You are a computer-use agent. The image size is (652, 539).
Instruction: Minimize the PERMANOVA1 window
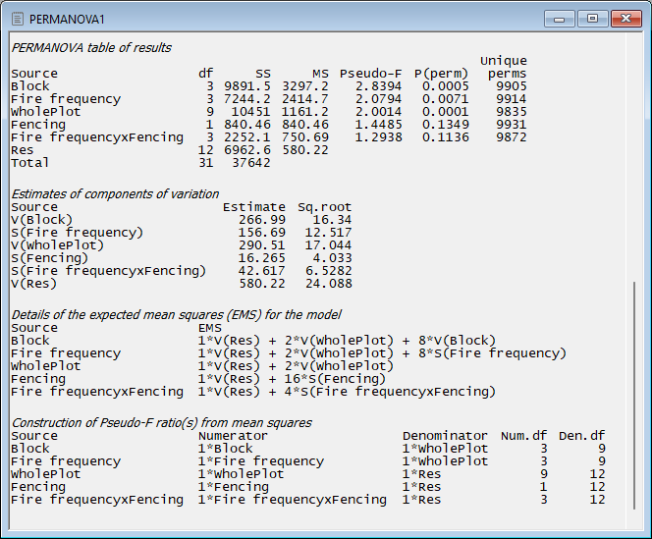[560, 18]
